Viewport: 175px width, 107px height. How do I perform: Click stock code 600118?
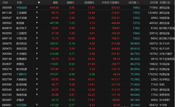tap(7, 38)
